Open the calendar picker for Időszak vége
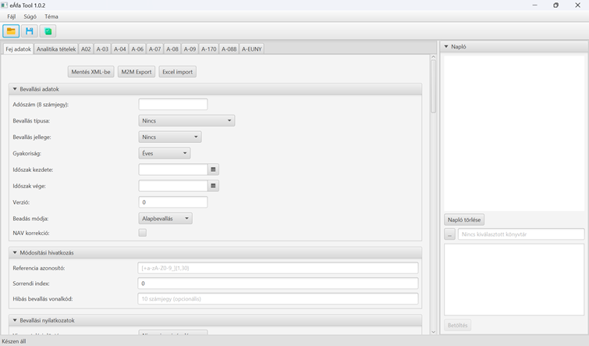The width and height of the screenshot is (589, 346). coord(214,186)
